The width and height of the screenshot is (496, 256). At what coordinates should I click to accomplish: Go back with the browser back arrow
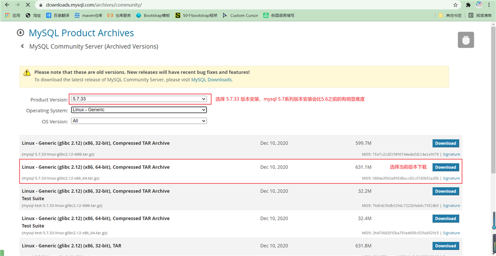pyautogui.click(x=7, y=5)
